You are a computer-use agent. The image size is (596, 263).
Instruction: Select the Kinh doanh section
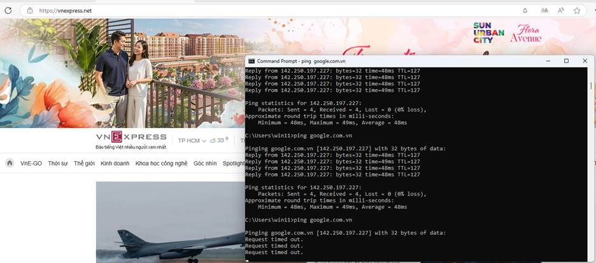[x=115, y=164]
